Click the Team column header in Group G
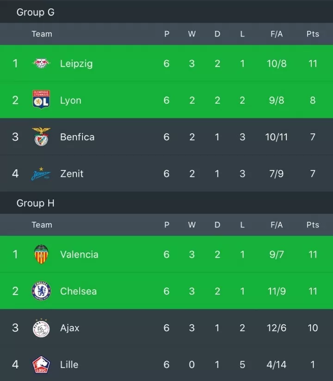The image size is (333, 381). (x=42, y=34)
